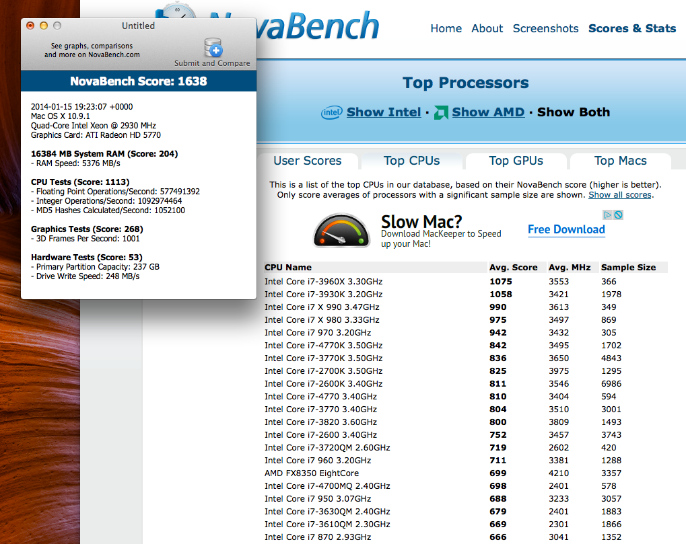Click the AMD FX8350 EightCore entry
Image resolution: width=686 pixels, height=544 pixels.
tap(312, 473)
